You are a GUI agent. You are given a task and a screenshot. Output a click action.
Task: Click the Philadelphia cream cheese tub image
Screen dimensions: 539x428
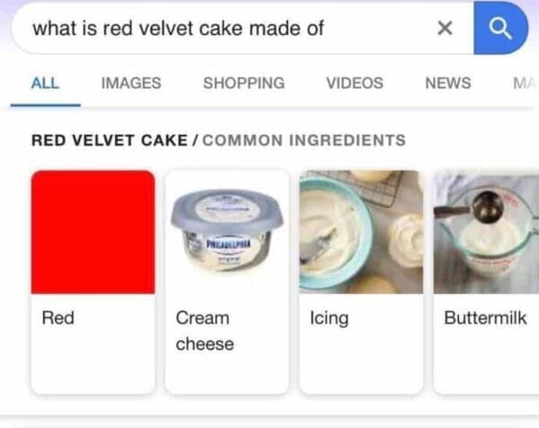226,231
